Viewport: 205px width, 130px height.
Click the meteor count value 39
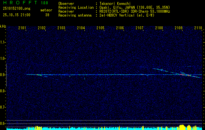[x=47, y=15]
